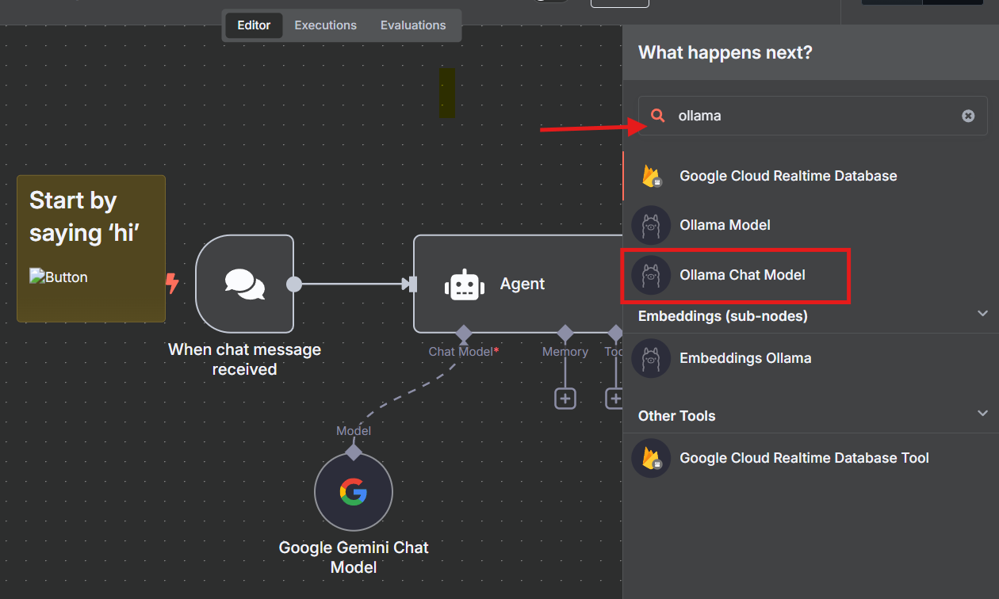This screenshot has height=599, width=999.
Task: Click the Embeddings (sub-nodes) heading
Action: pyautogui.click(x=723, y=316)
